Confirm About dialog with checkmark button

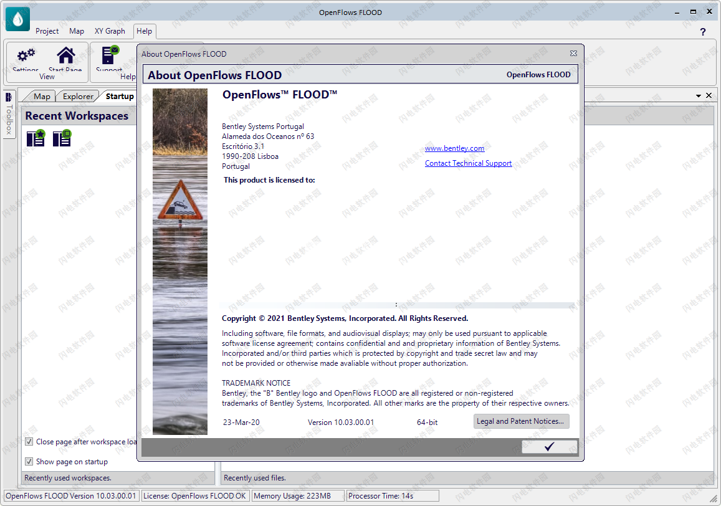point(550,447)
